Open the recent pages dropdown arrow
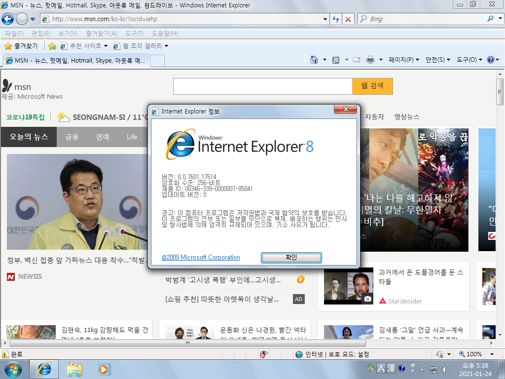The width and height of the screenshot is (505, 379). [x=33, y=19]
